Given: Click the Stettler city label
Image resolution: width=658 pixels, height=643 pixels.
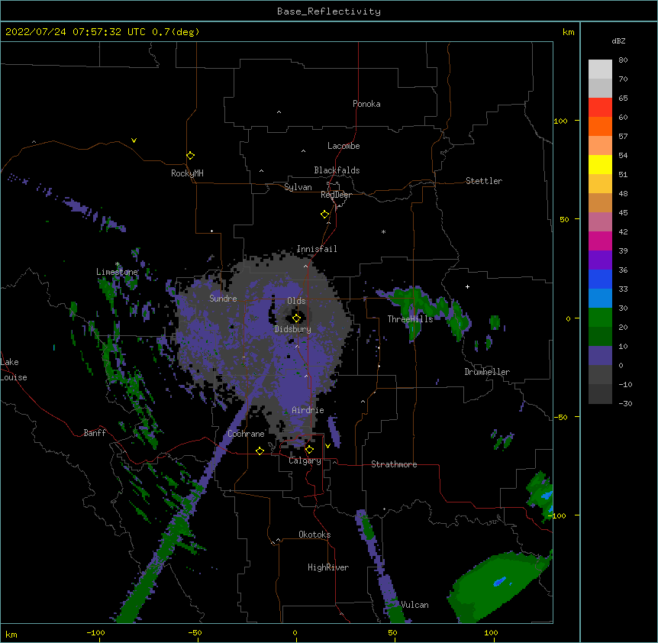Looking at the screenshot, I should point(483,181).
